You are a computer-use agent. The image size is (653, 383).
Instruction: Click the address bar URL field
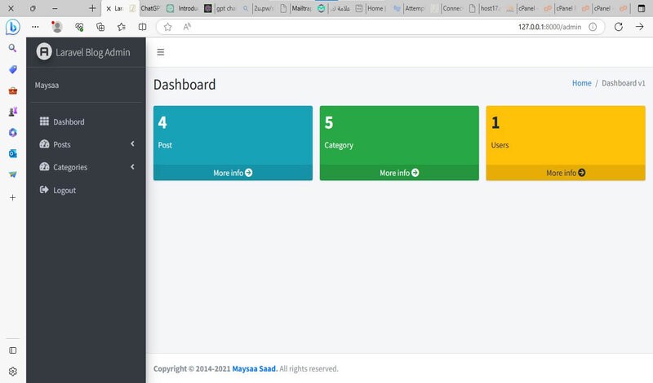pyautogui.click(x=380, y=27)
